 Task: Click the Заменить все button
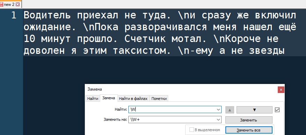click(249, 130)
